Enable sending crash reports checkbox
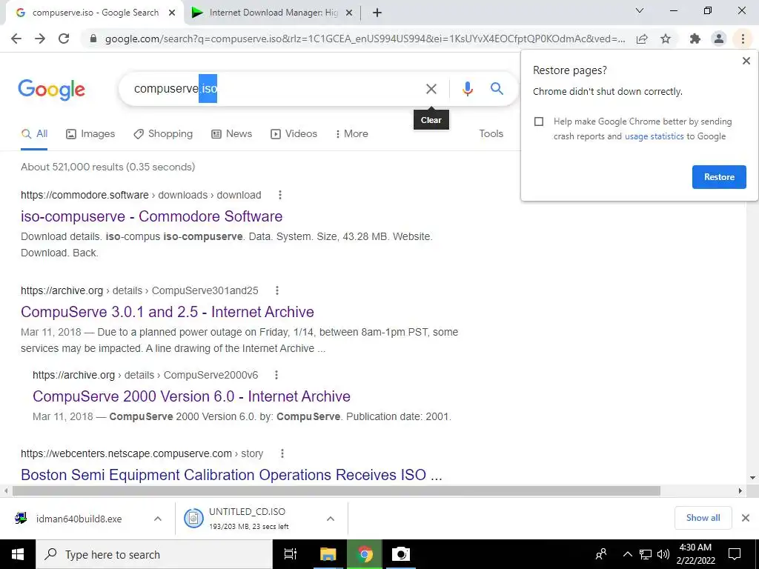This screenshot has height=569, width=759. click(x=539, y=122)
